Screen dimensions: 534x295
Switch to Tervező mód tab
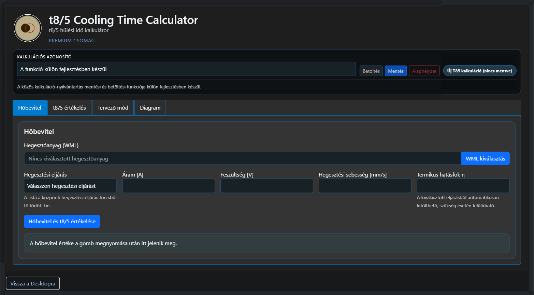click(113, 108)
